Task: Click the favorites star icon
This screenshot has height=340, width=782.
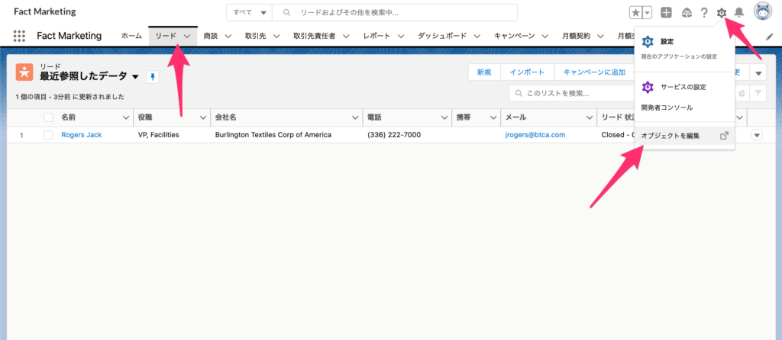Action: [x=636, y=12]
